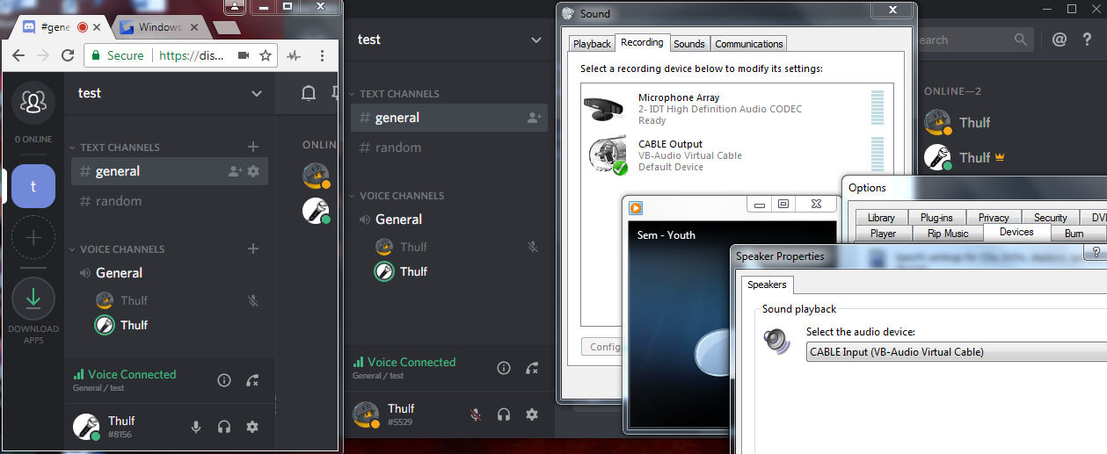
Task: Create voice channel with plus in browser Discord
Action: [x=253, y=249]
